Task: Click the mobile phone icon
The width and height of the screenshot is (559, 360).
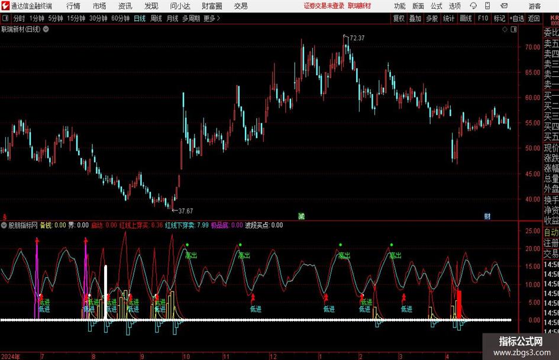Action: pos(487,6)
